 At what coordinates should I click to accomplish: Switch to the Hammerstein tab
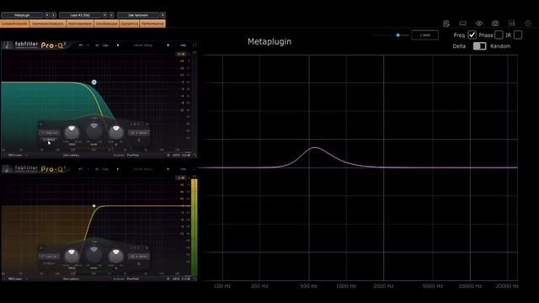click(80, 24)
